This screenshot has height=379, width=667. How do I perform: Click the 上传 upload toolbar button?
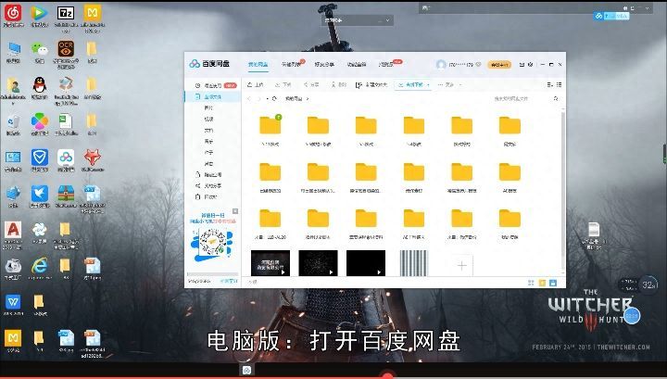point(256,85)
